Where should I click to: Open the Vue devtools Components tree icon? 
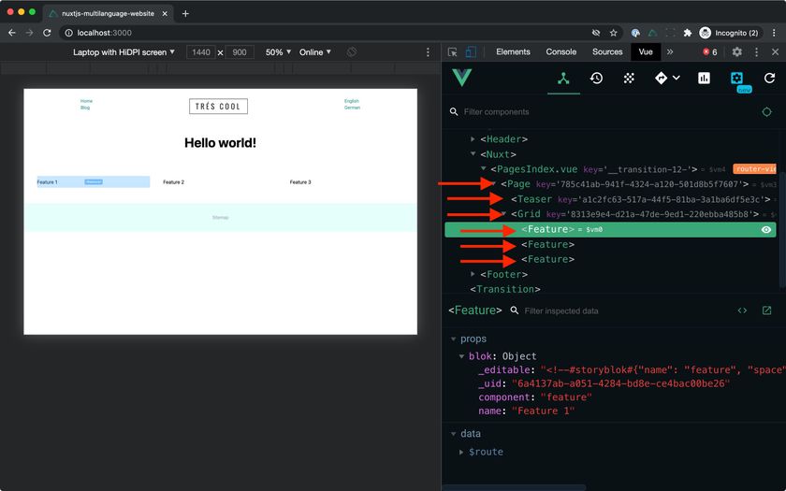(x=563, y=79)
